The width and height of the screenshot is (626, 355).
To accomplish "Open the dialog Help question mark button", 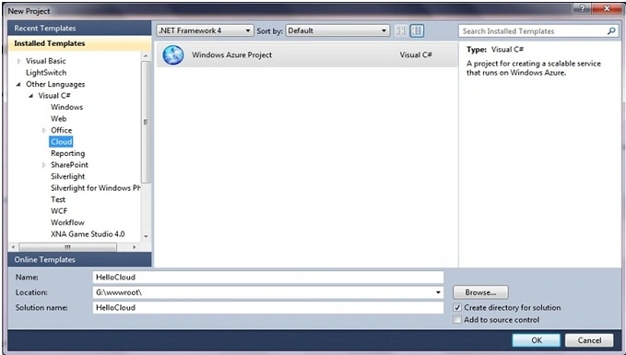I will coord(583,8).
